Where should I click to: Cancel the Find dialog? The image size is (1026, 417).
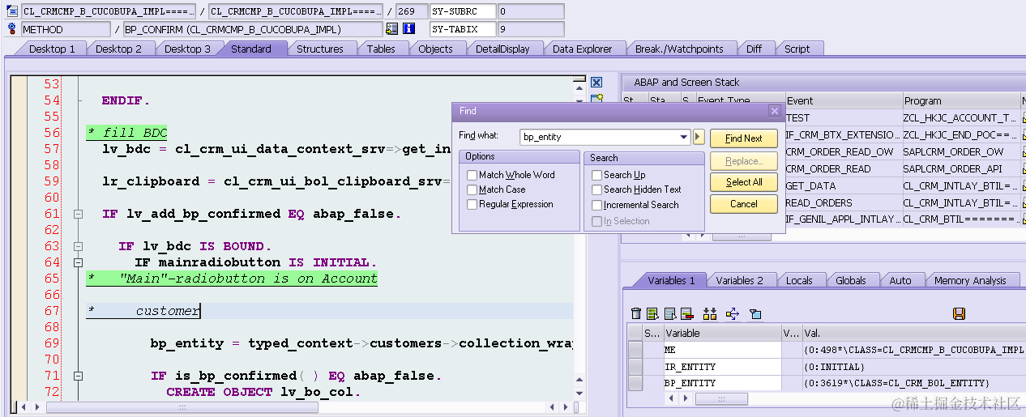pyautogui.click(x=744, y=204)
